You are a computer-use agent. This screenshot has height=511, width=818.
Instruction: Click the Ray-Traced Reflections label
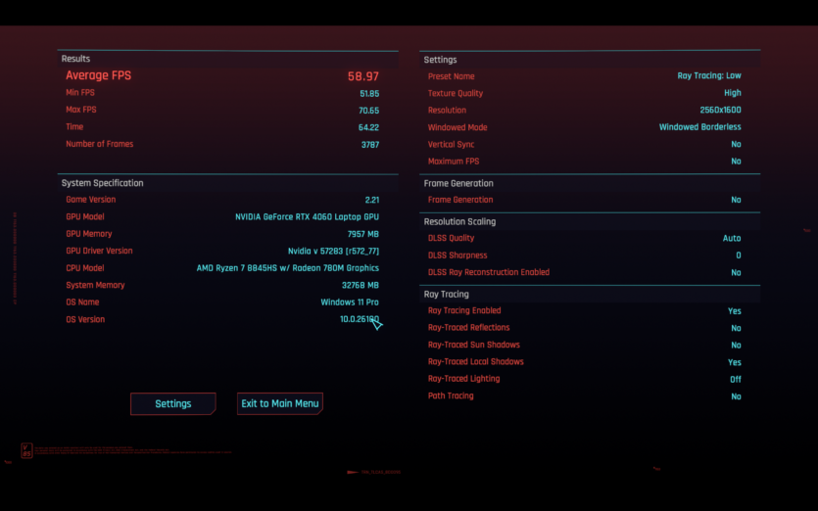point(469,328)
